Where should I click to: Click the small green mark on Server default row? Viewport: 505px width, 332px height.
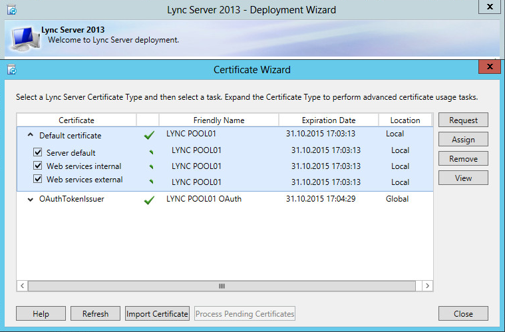pos(151,152)
